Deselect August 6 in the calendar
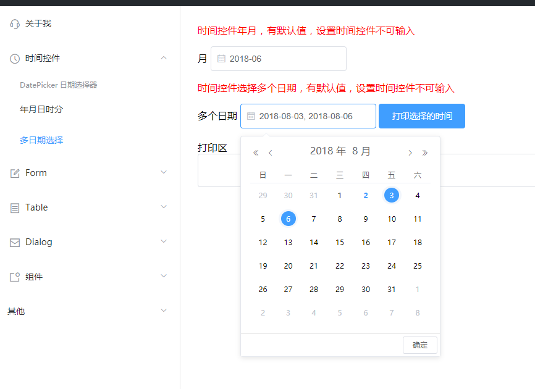The width and height of the screenshot is (535, 389). point(289,219)
